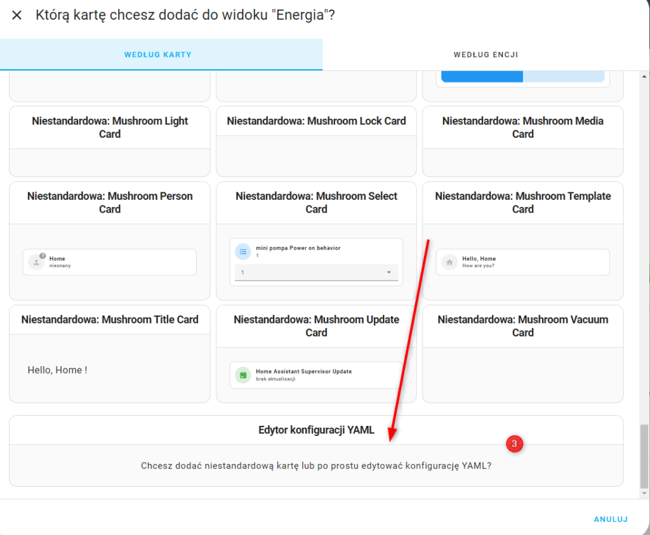This screenshot has width=650, height=535.
Task: Click the scrollbar thumb on the right
Action: click(x=645, y=454)
